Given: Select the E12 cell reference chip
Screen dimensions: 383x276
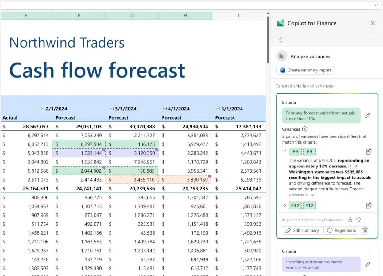Looking at the screenshot, I should 295,205.
